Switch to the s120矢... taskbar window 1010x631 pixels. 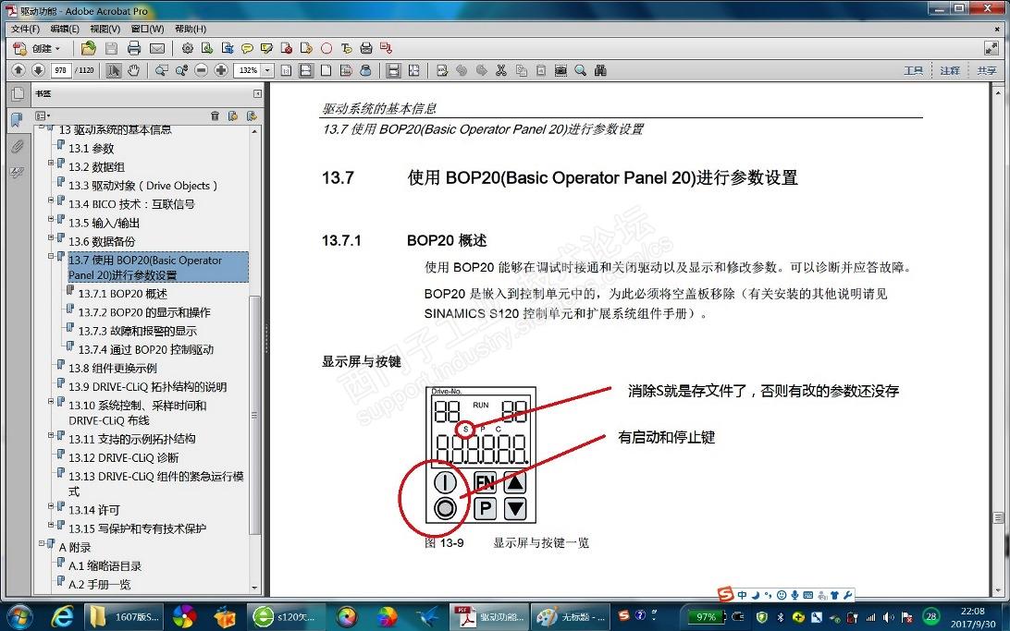coord(286,617)
